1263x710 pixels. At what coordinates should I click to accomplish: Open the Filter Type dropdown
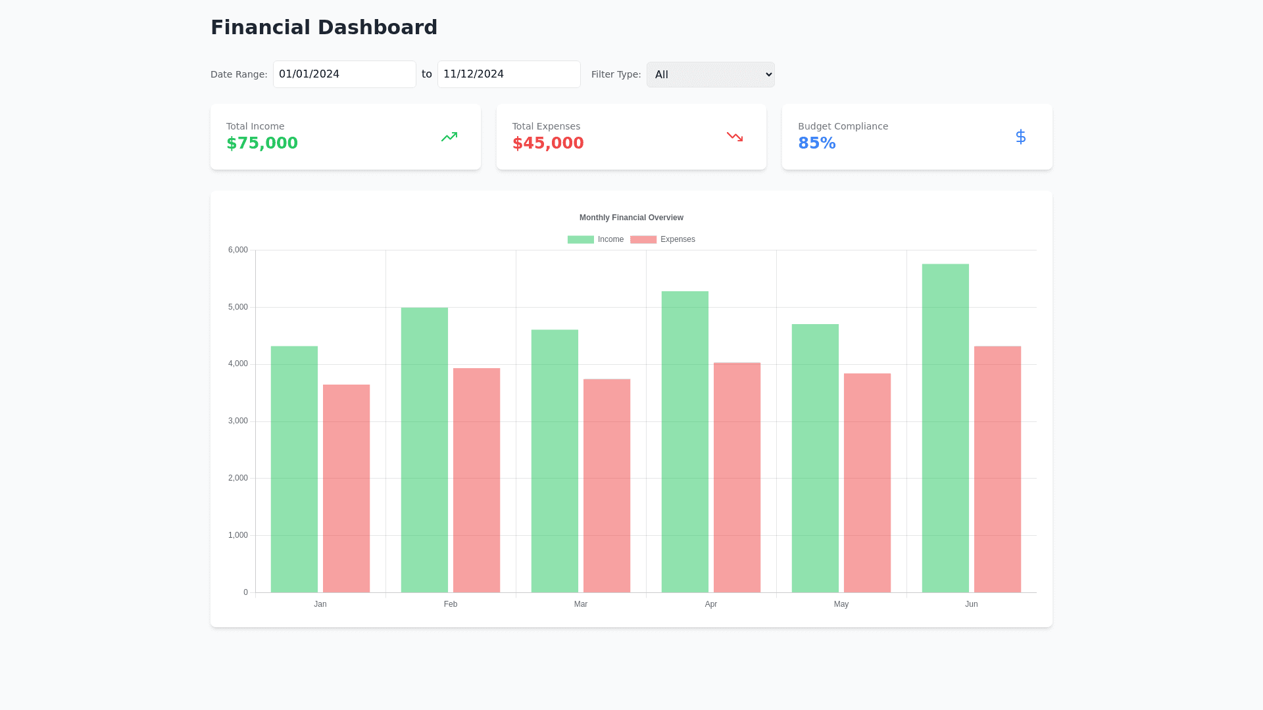tap(710, 74)
